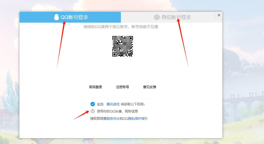Open 密码登录 option

click(x=95, y=87)
